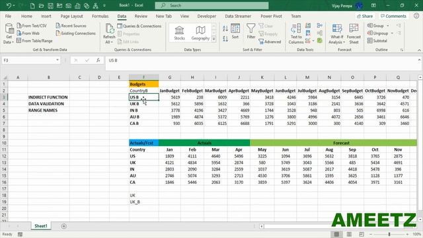Switch to the Developer tab
The image size is (423, 238).
click(x=207, y=16)
